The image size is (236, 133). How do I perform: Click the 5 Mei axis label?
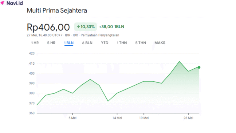(73, 118)
